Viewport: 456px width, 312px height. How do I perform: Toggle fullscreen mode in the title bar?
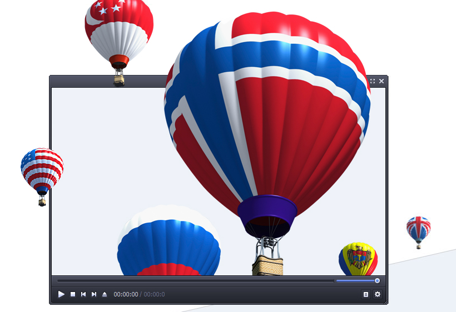(x=373, y=81)
